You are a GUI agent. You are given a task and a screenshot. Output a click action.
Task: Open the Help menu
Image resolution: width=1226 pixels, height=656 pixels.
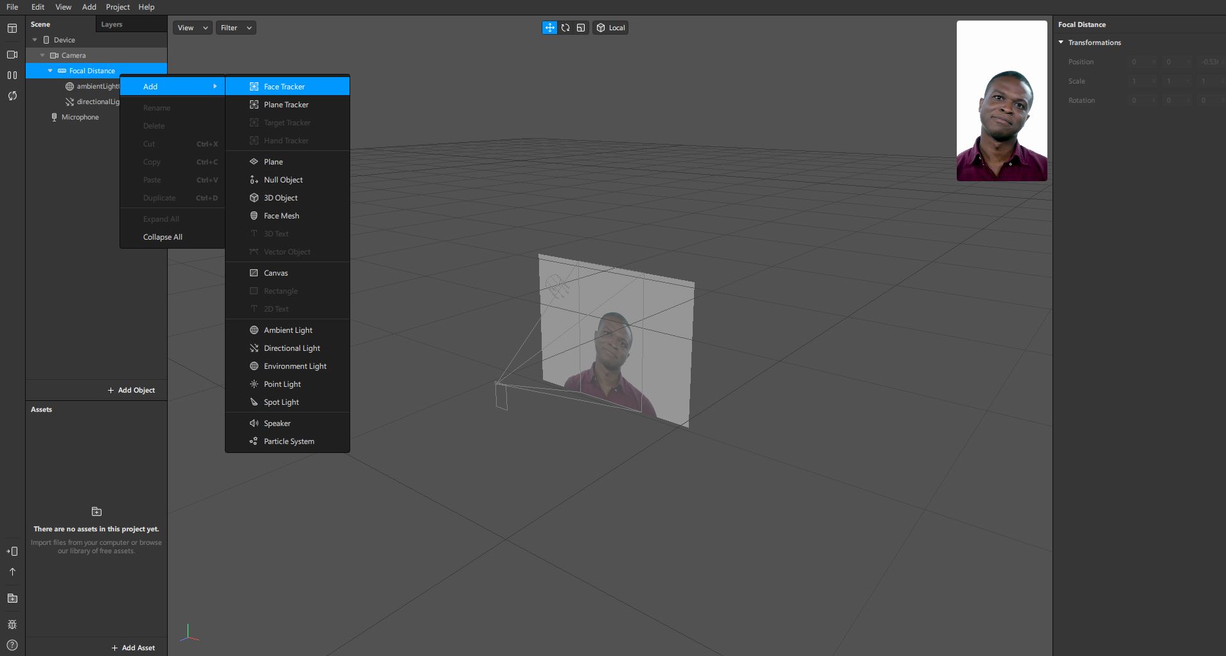(147, 7)
